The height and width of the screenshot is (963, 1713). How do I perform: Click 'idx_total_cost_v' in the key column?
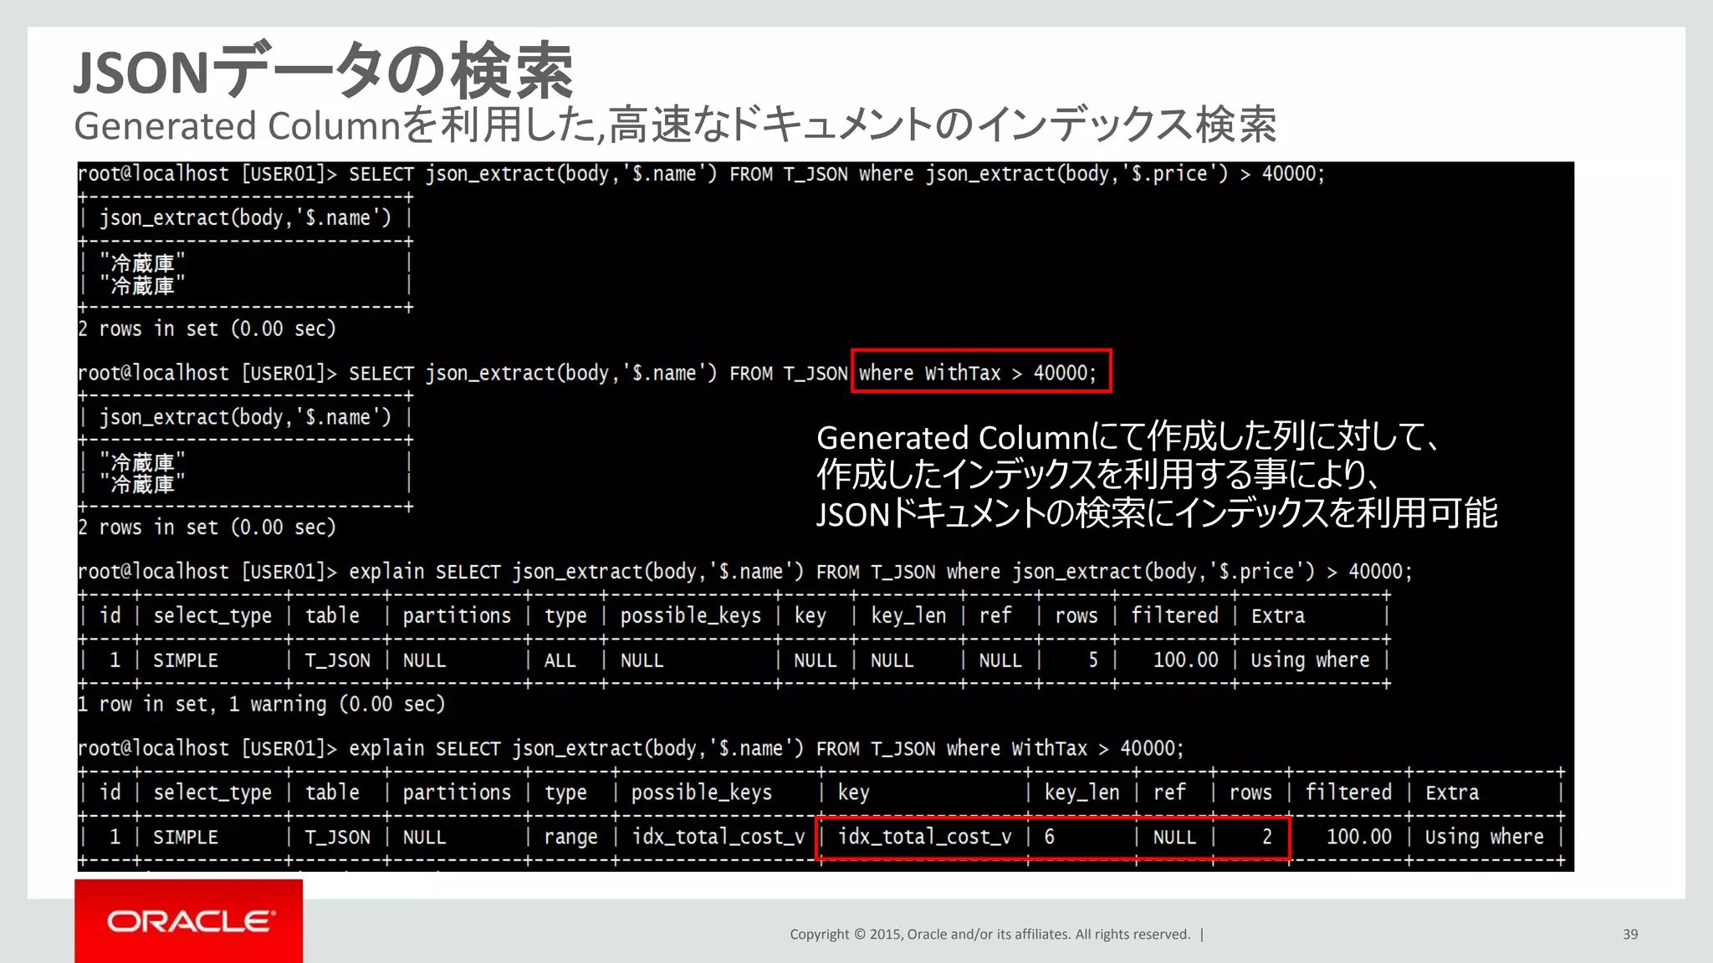click(924, 837)
